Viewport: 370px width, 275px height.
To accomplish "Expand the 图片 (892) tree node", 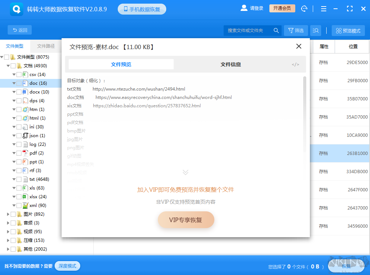I will 8,214.
